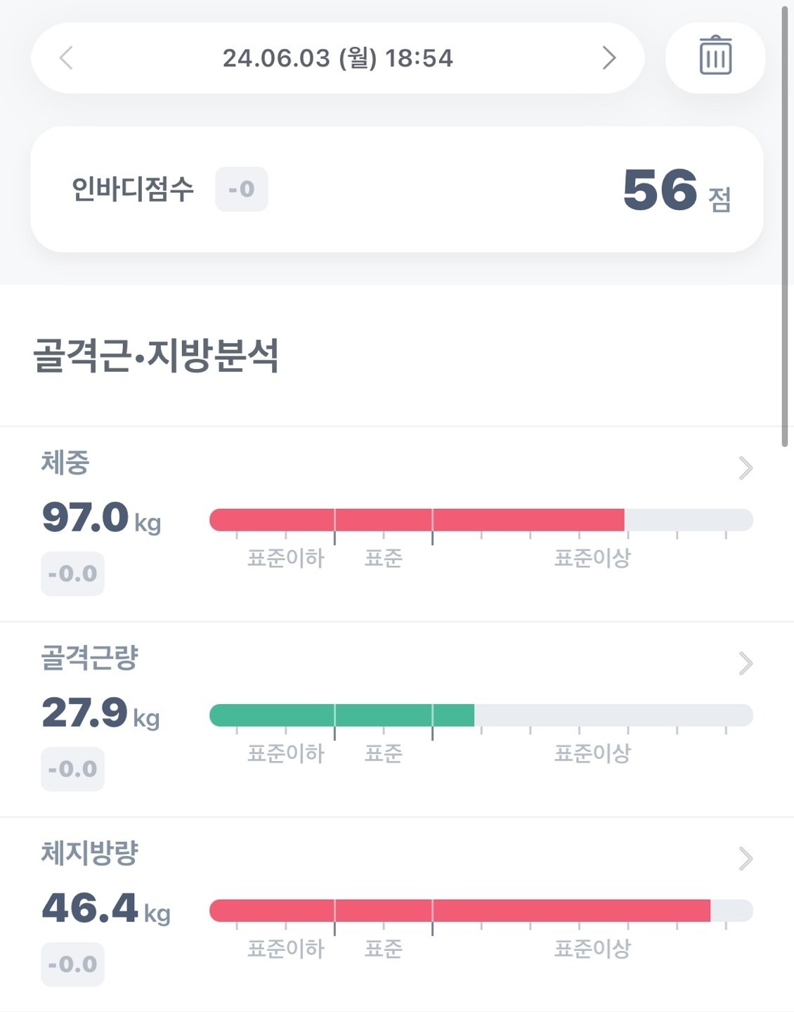Tap the 46.4 kg body fat value
Viewport: 794px width, 1012px height.
pyautogui.click(x=106, y=909)
